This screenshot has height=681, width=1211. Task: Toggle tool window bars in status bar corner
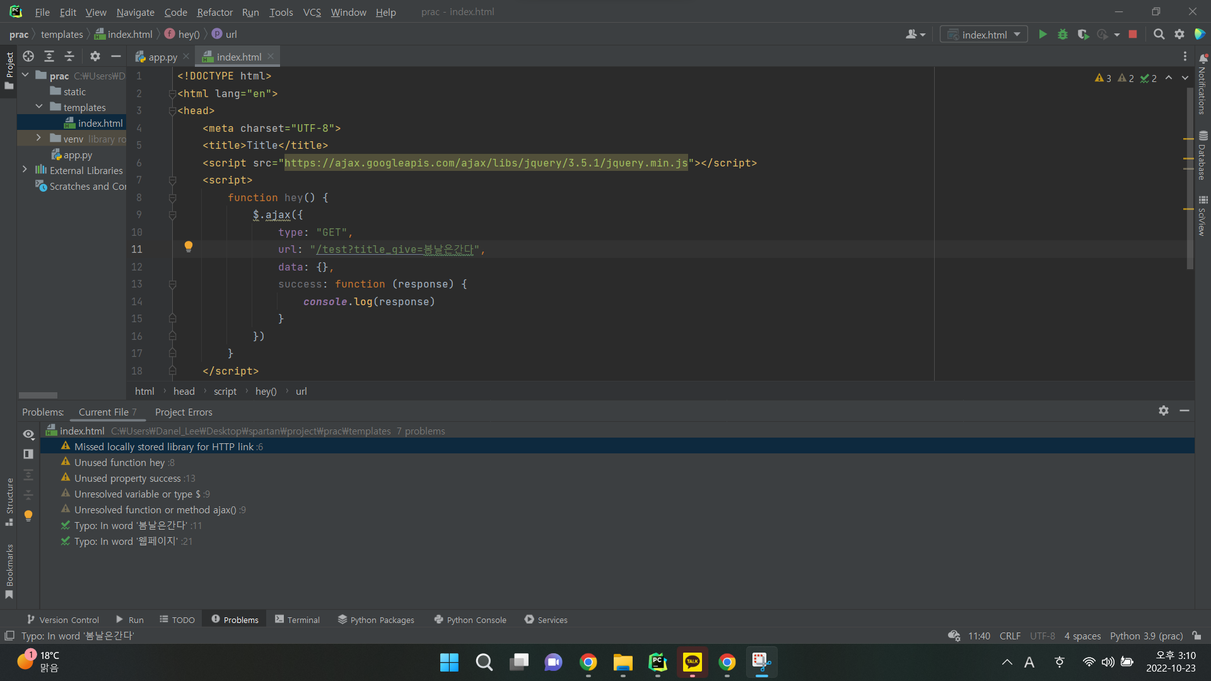(9, 636)
